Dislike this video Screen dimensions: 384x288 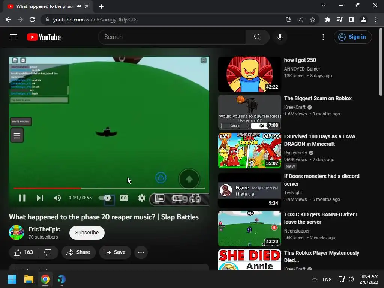[x=48, y=252]
